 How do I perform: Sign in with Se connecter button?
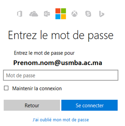[89, 105]
